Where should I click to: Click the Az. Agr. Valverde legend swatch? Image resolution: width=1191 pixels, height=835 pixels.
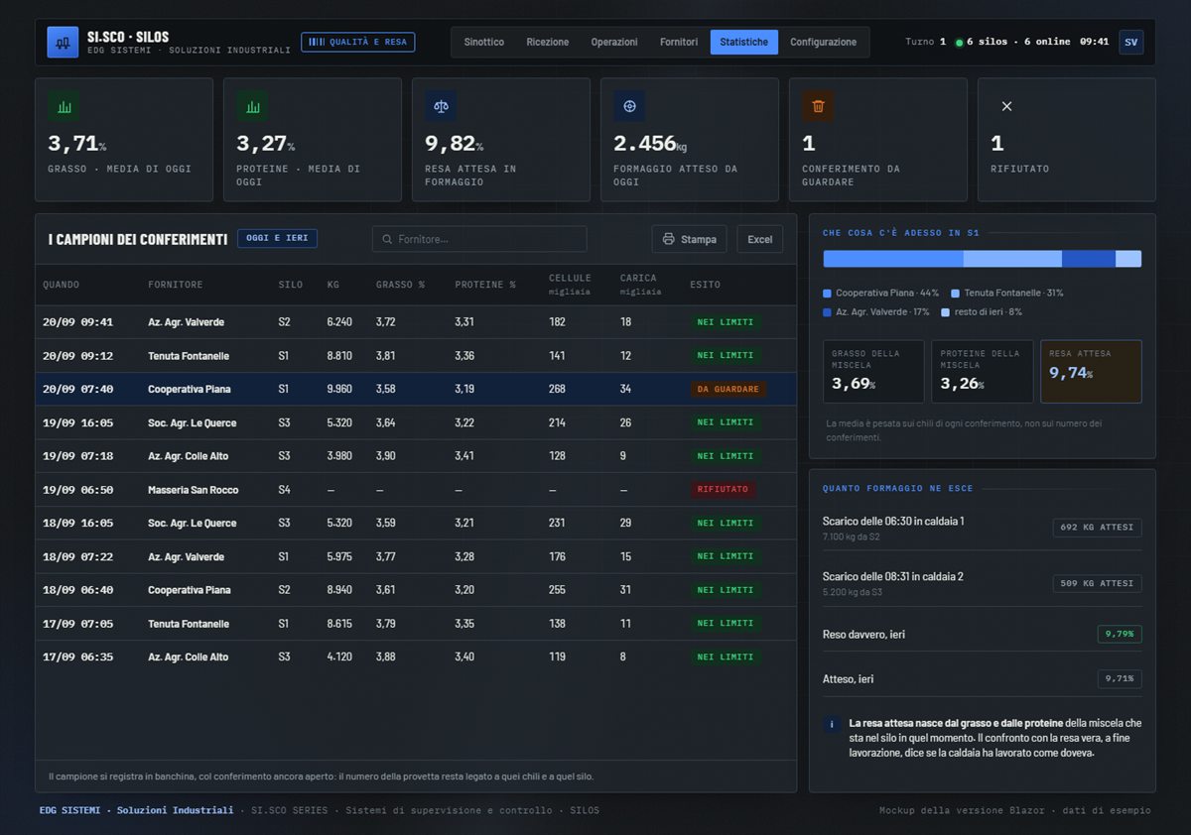828,312
